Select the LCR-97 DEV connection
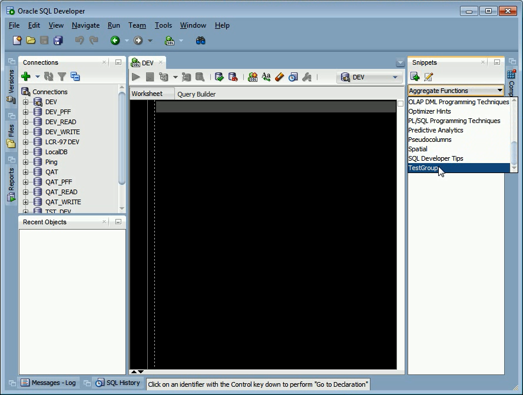Image resolution: width=523 pixels, height=395 pixels. 62,142
